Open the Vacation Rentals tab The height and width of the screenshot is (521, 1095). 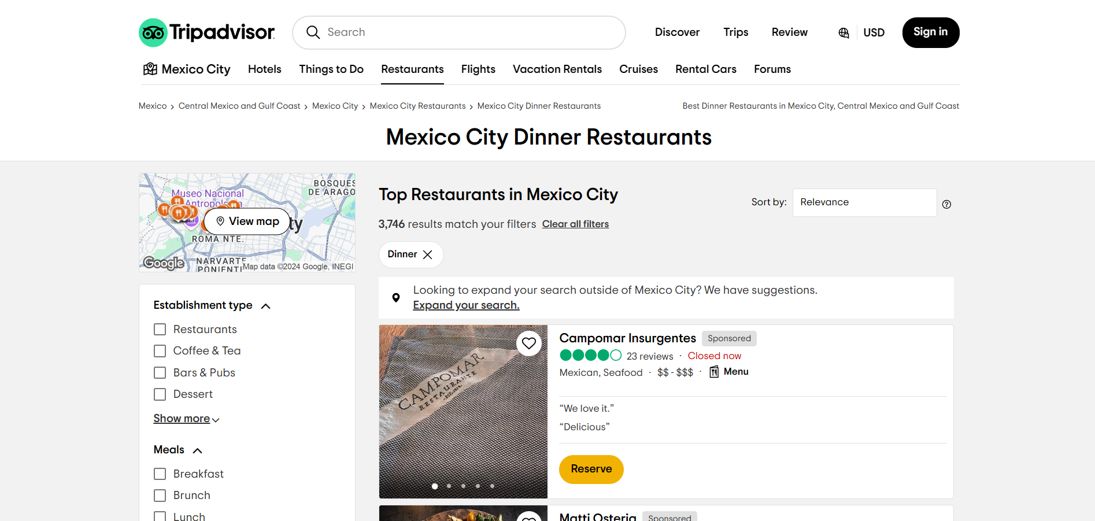coord(557,69)
